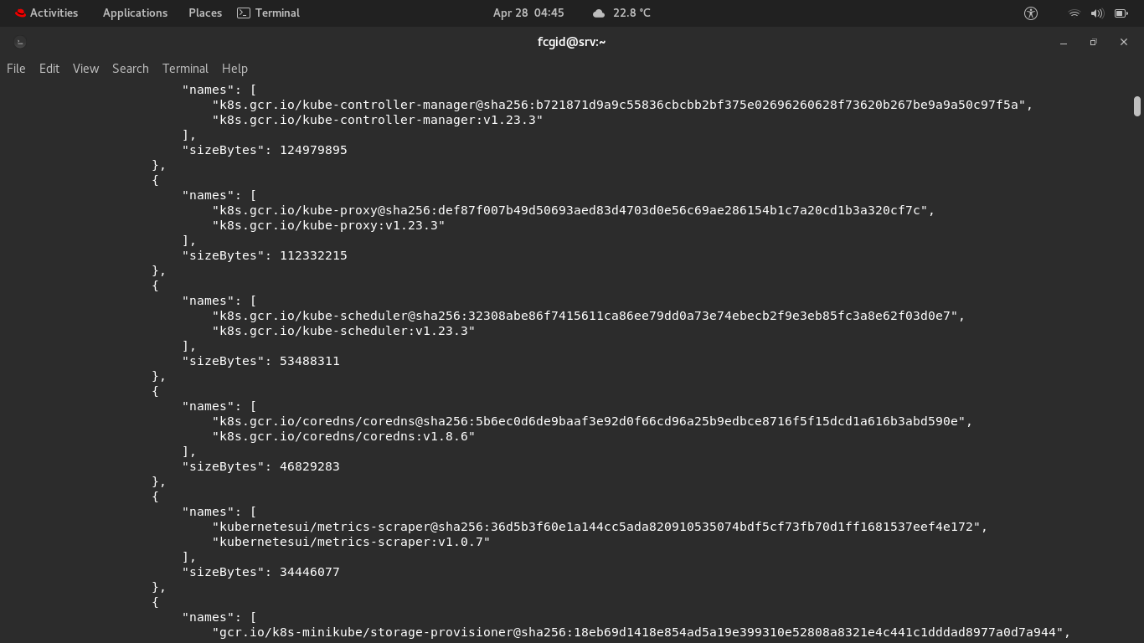Open the Terminal menu in menu bar
The width and height of the screenshot is (1144, 643).
click(x=185, y=69)
